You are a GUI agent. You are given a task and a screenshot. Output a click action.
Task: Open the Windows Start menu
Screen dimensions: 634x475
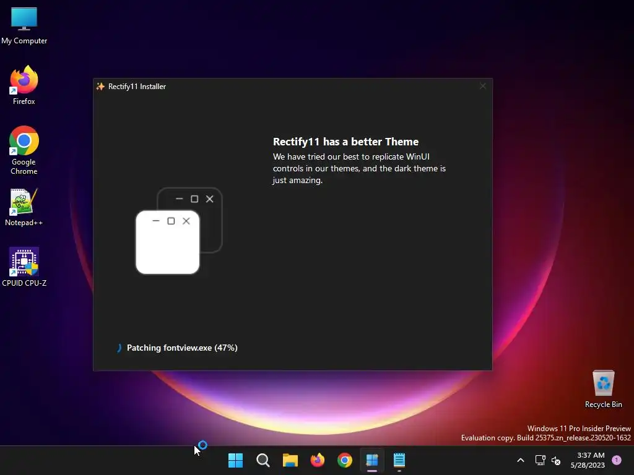coord(235,460)
